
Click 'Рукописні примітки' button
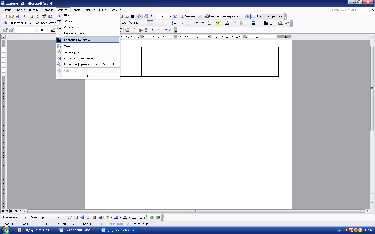coord(270,16)
